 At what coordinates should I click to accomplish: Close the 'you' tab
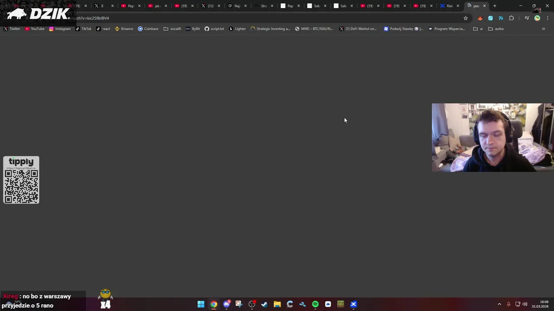(484, 6)
